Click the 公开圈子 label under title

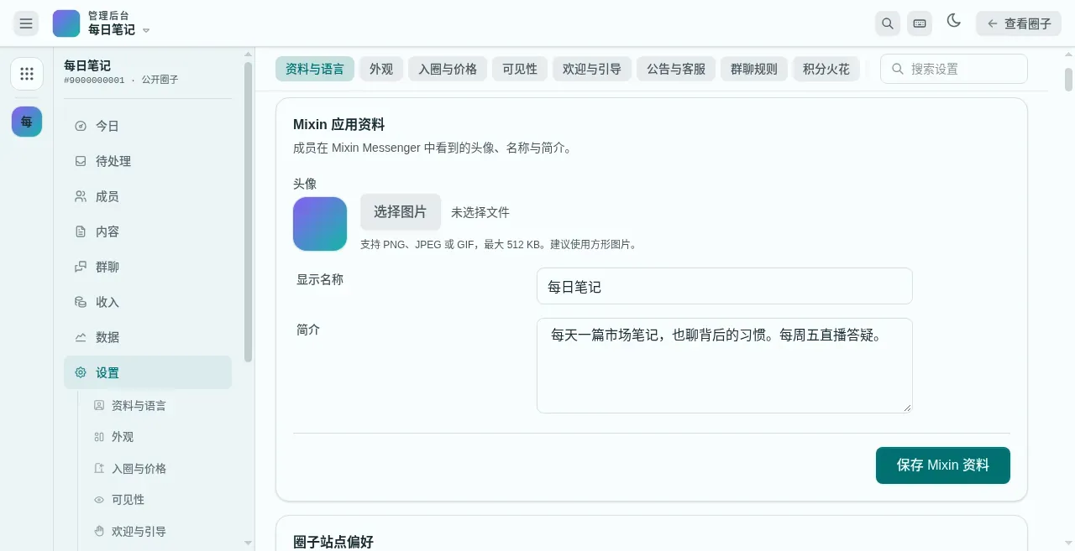click(x=160, y=80)
